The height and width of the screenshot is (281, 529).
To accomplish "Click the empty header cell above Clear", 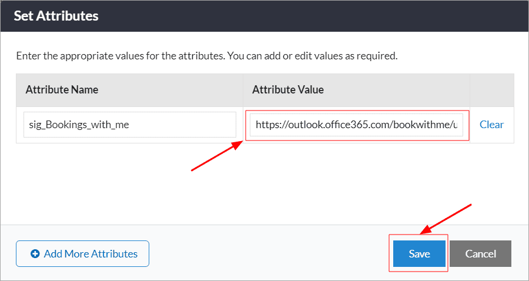I will coord(492,90).
